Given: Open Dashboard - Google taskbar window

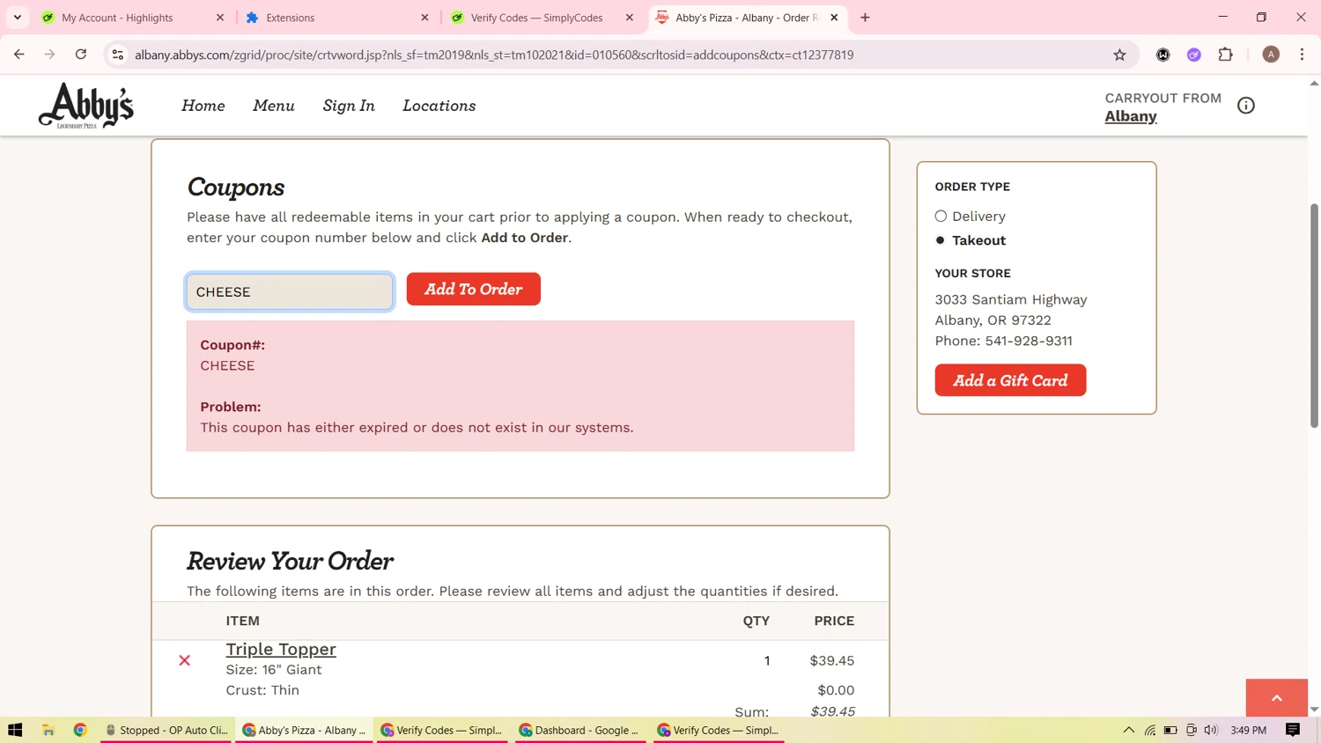Looking at the screenshot, I should coord(579,730).
